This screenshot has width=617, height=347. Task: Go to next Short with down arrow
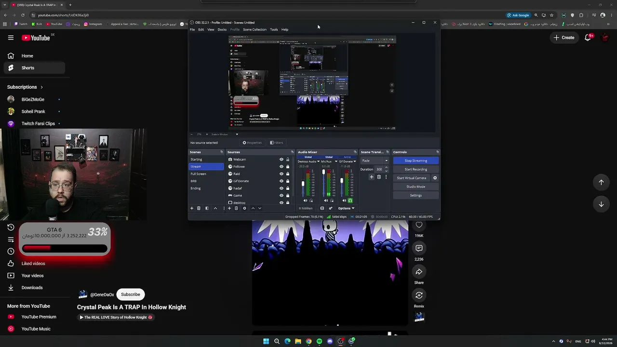pyautogui.click(x=601, y=204)
